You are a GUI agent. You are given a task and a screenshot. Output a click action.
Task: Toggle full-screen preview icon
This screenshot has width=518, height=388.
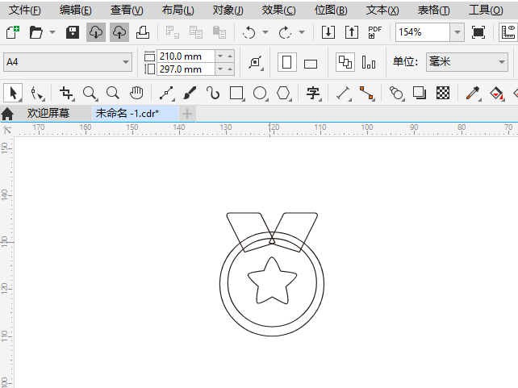coord(478,32)
